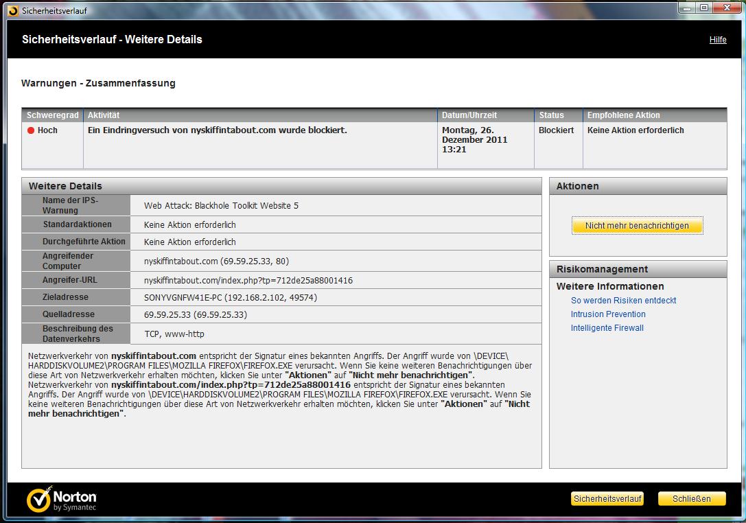Click the Sicherheitsverlauf button at the bottom
Viewport: 746px width, 523px height.
point(607,499)
